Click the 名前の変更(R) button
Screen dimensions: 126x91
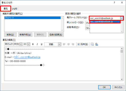[x=56, y=35]
